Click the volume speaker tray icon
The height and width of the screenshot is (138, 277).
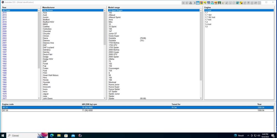click(259, 136)
